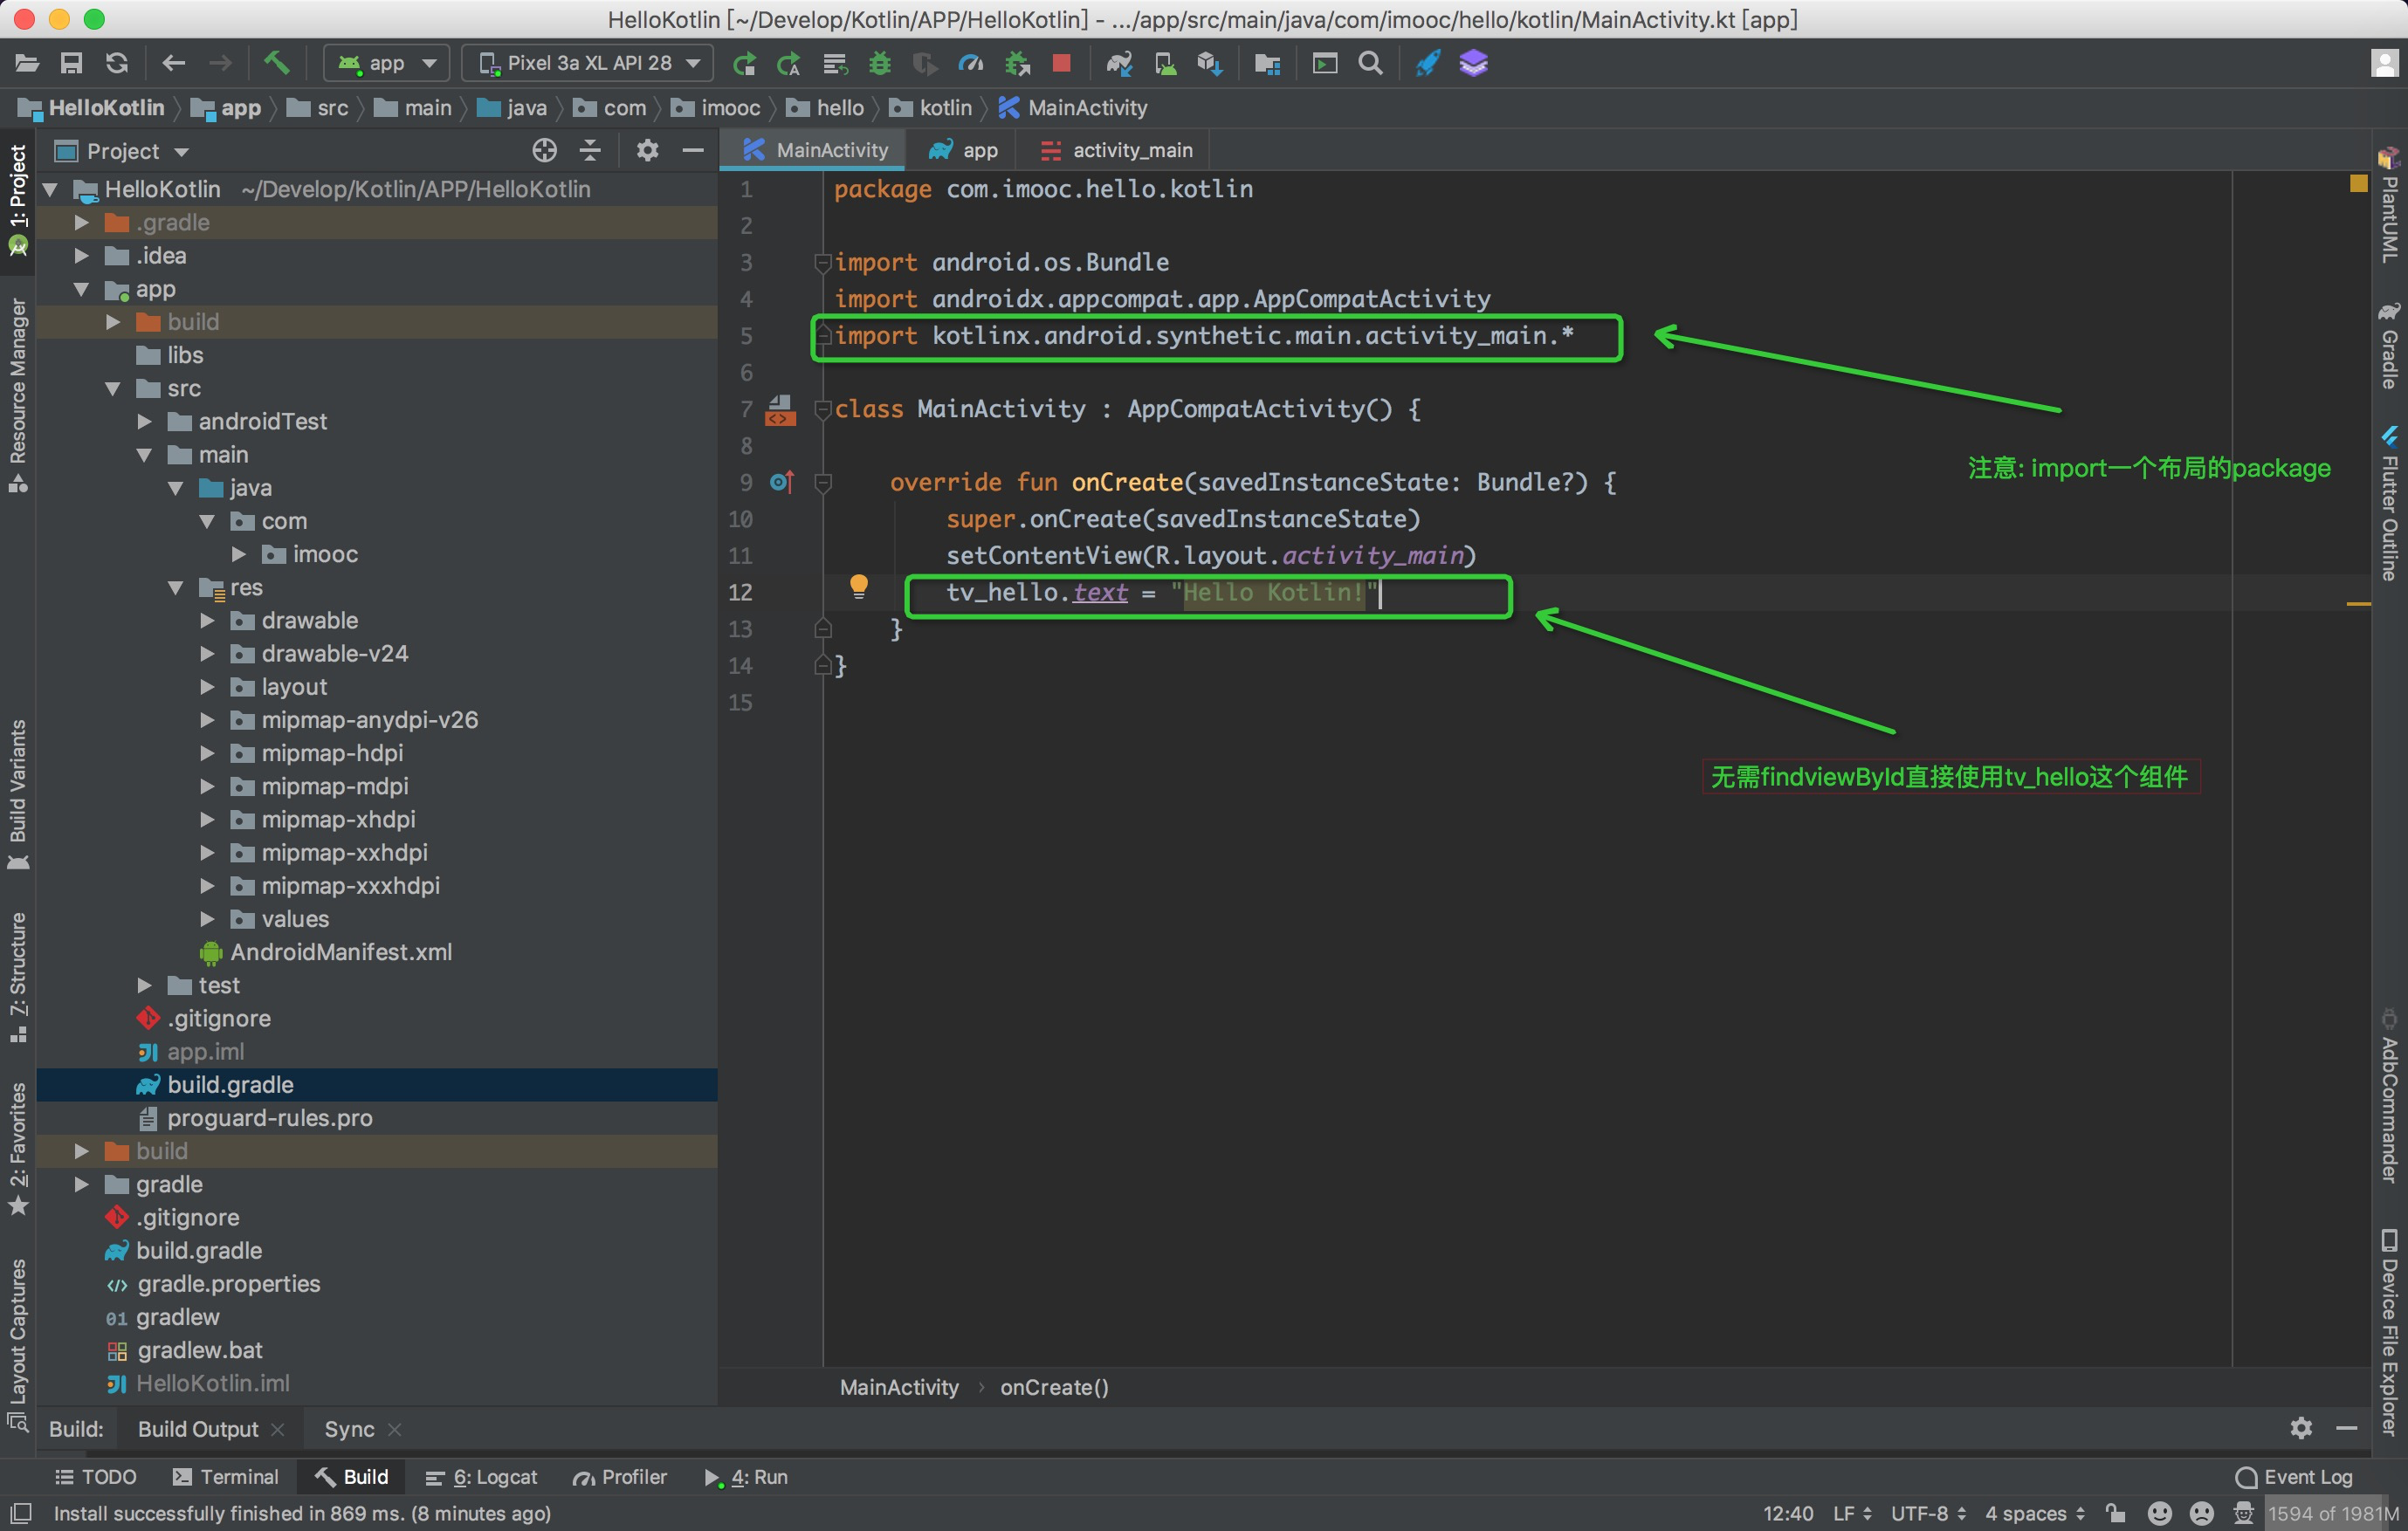Expand the drawable folder
The width and height of the screenshot is (2408, 1531).
(207, 620)
